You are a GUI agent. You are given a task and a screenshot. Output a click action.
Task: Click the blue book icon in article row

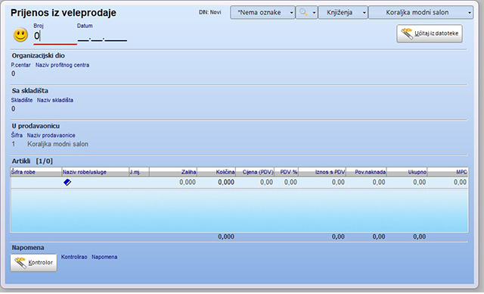pyautogui.click(x=67, y=183)
